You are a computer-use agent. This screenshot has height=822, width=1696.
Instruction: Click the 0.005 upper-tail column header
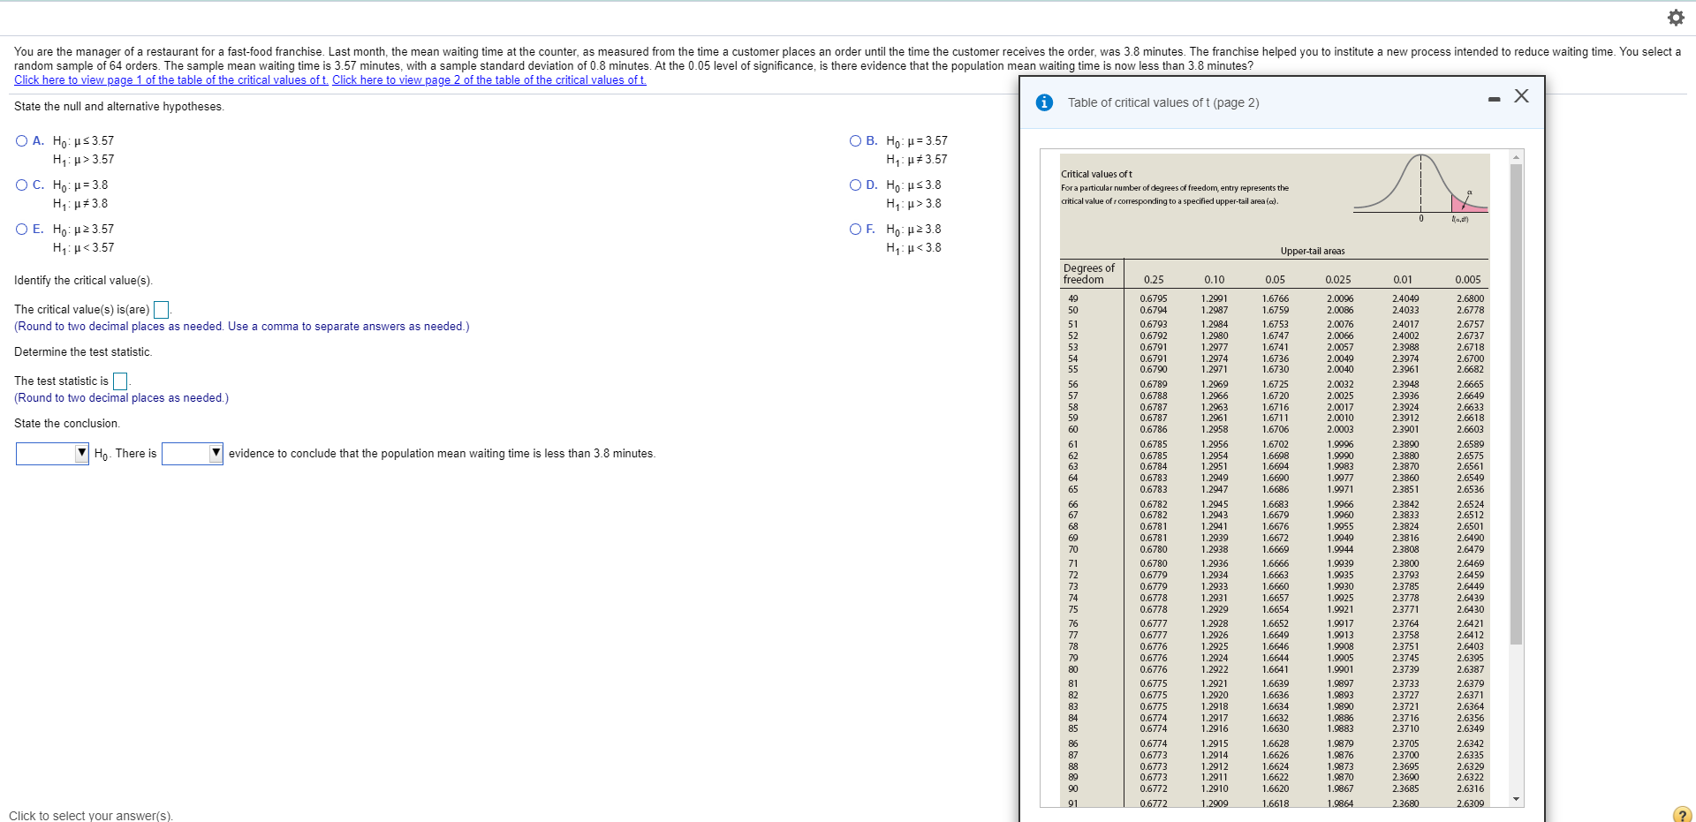point(1468,280)
